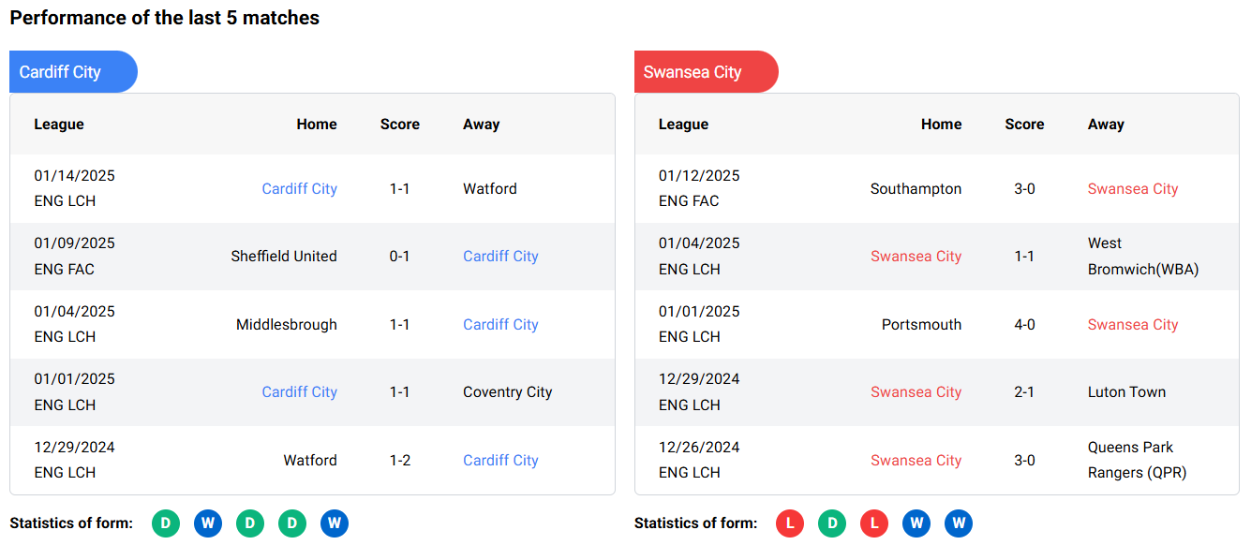1251x545 pixels.
Task: Click the 3-0 score against Queens Park Rangers
Action: (x=1024, y=461)
